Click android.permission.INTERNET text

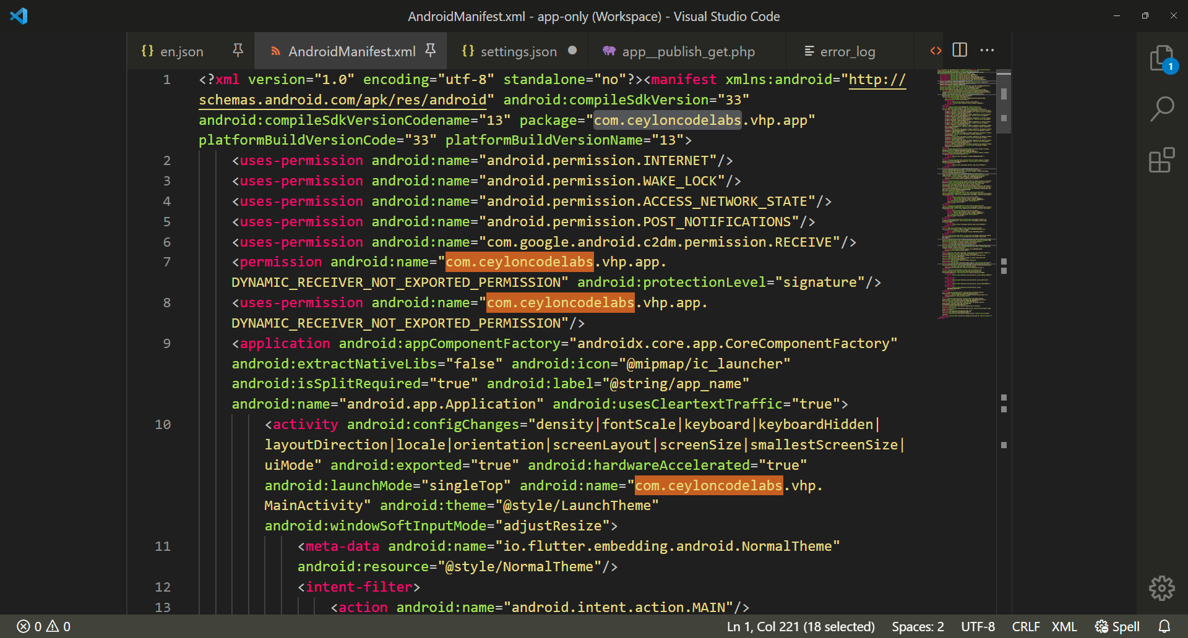598,161
